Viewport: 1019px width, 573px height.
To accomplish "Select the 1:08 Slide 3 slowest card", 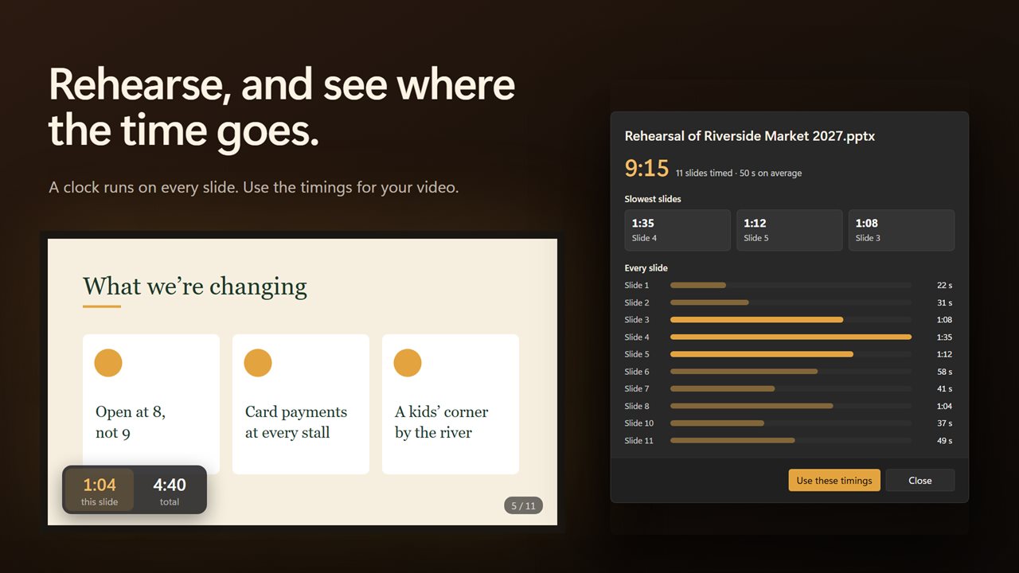I will 901,230.
